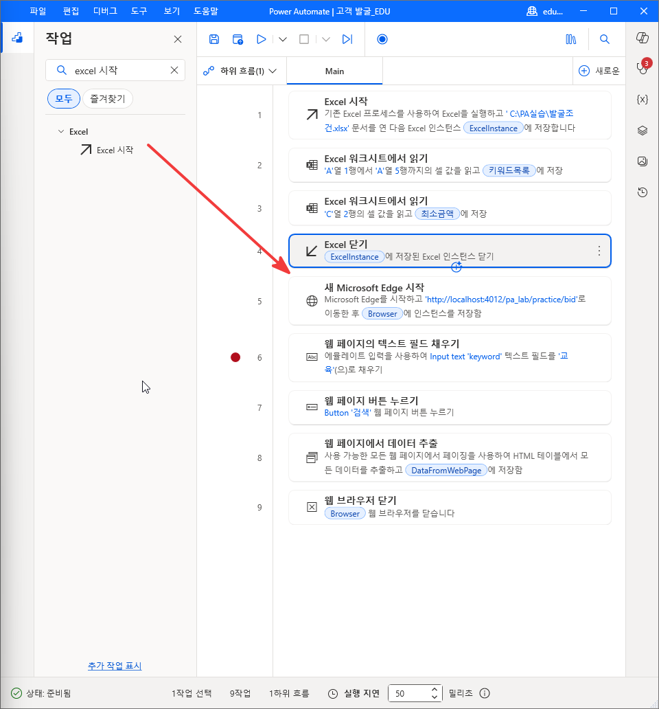The height and width of the screenshot is (709, 659).
Task: Select the 'Excel 시작' action in step 1
Action: (x=450, y=115)
